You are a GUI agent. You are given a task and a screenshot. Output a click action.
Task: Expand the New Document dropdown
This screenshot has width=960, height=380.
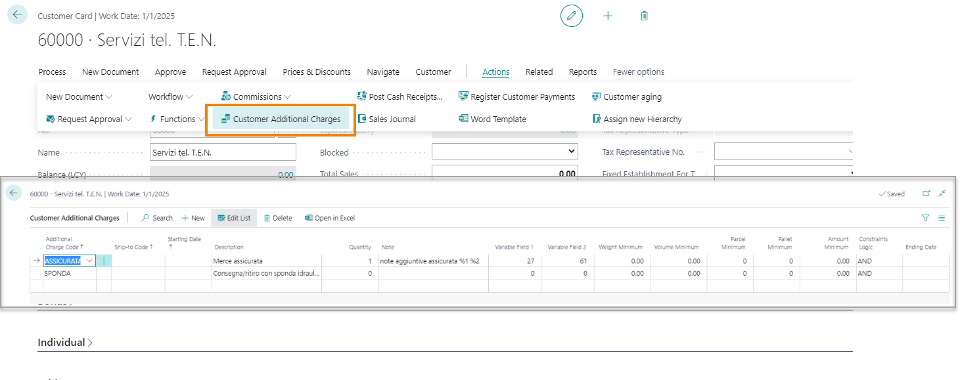79,96
